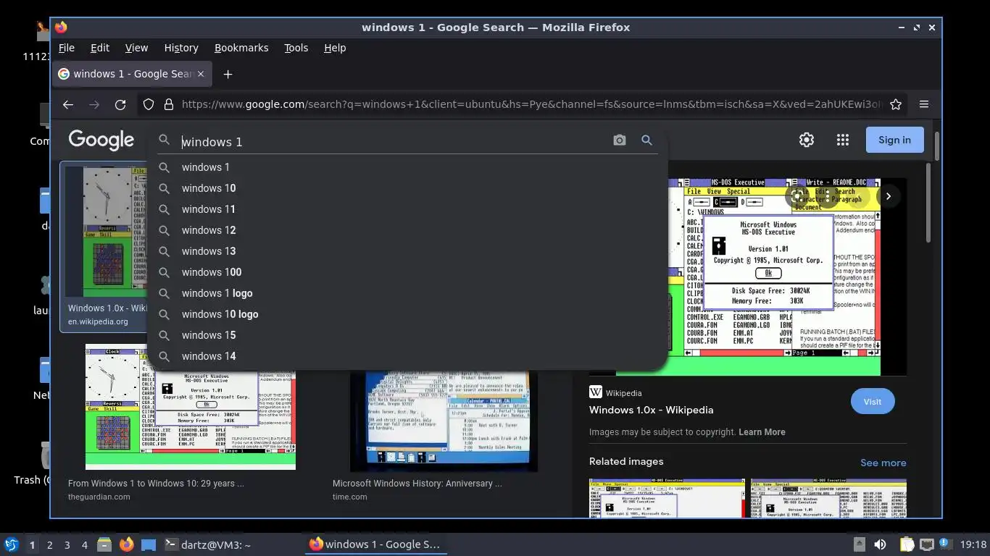
Task: Go back with Firefox back arrow
Action: (x=68, y=104)
